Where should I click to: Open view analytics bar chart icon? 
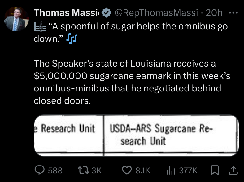[x=171, y=170]
